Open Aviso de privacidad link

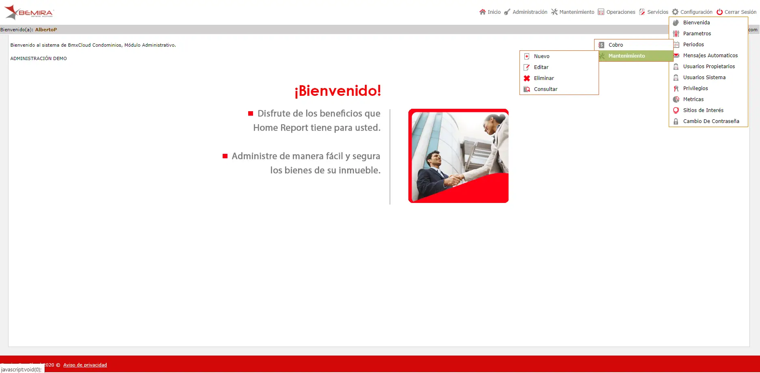[x=85, y=365]
